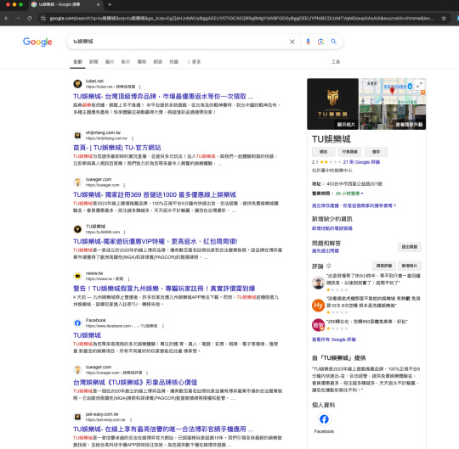Screen dimensions: 459x449
Task: Open the 工具 tools options
Action: [336, 62]
